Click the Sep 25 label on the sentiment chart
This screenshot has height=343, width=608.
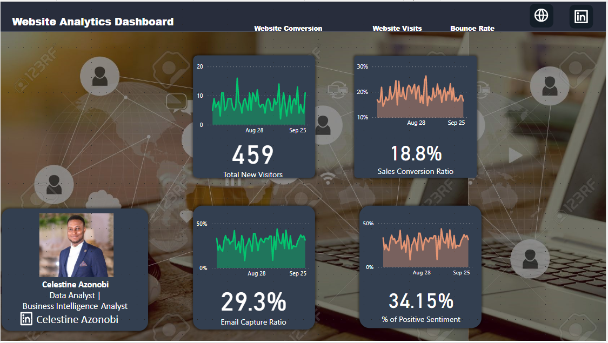(461, 272)
